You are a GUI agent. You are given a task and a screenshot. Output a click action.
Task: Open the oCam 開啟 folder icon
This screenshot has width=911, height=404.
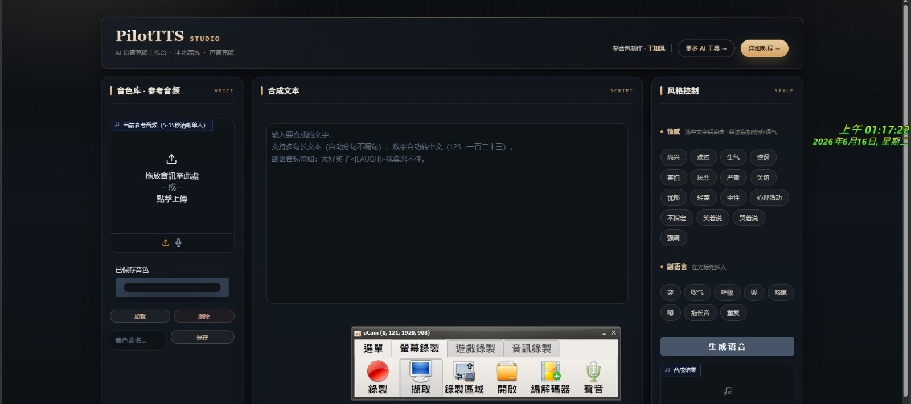point(507,372)
